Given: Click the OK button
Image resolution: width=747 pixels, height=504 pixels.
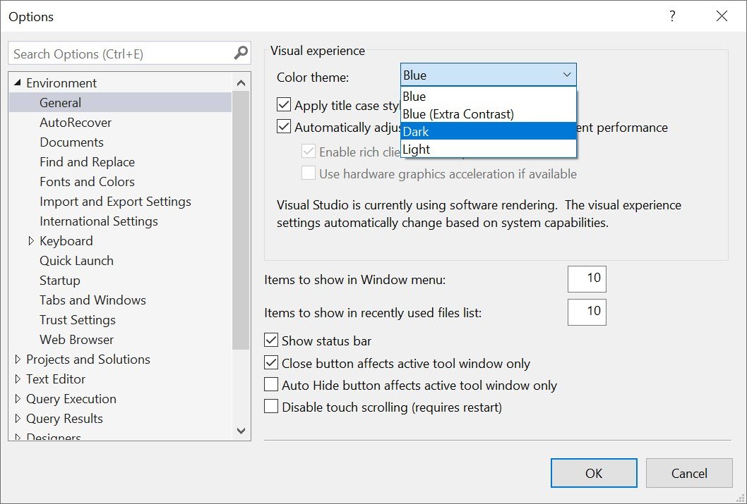Looking at the screenshot, I should pyautogui.click(x=594, y=473).
